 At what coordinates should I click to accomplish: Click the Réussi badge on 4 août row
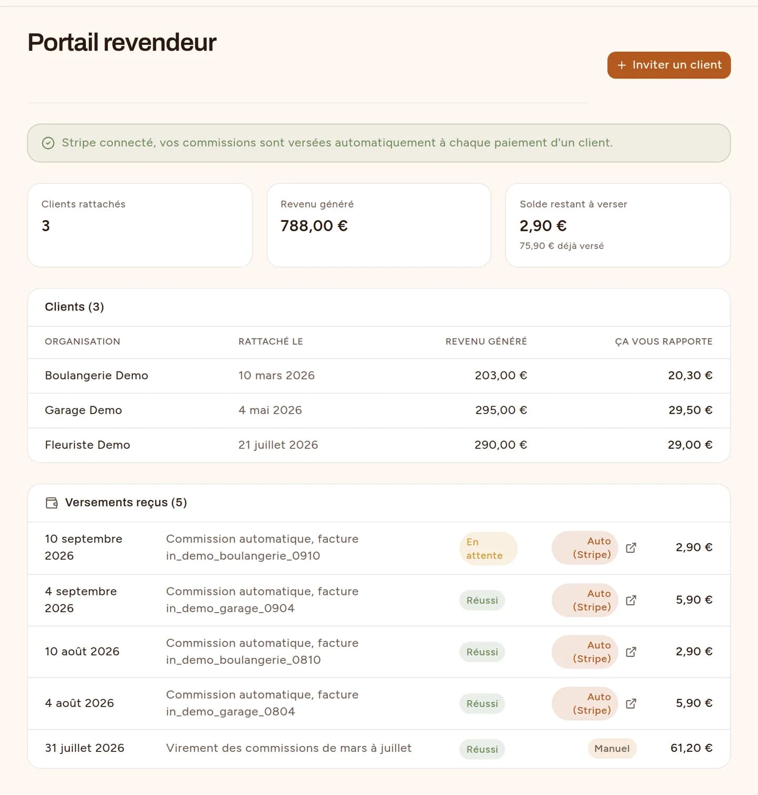click(x=482, y=704)
